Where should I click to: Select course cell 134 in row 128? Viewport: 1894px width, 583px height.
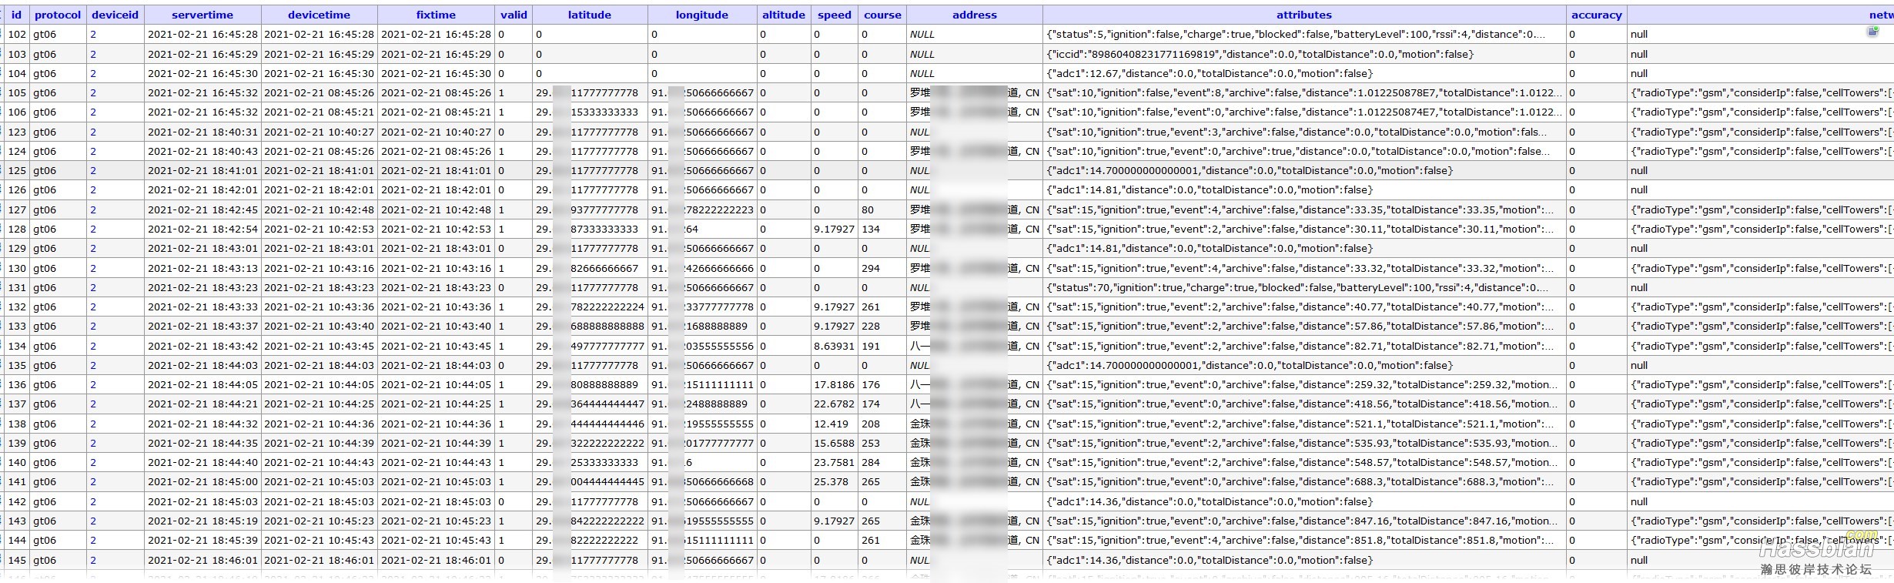(x=882, y=230)
